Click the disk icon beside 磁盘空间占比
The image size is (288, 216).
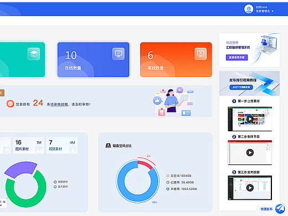[x=108, y=146]
